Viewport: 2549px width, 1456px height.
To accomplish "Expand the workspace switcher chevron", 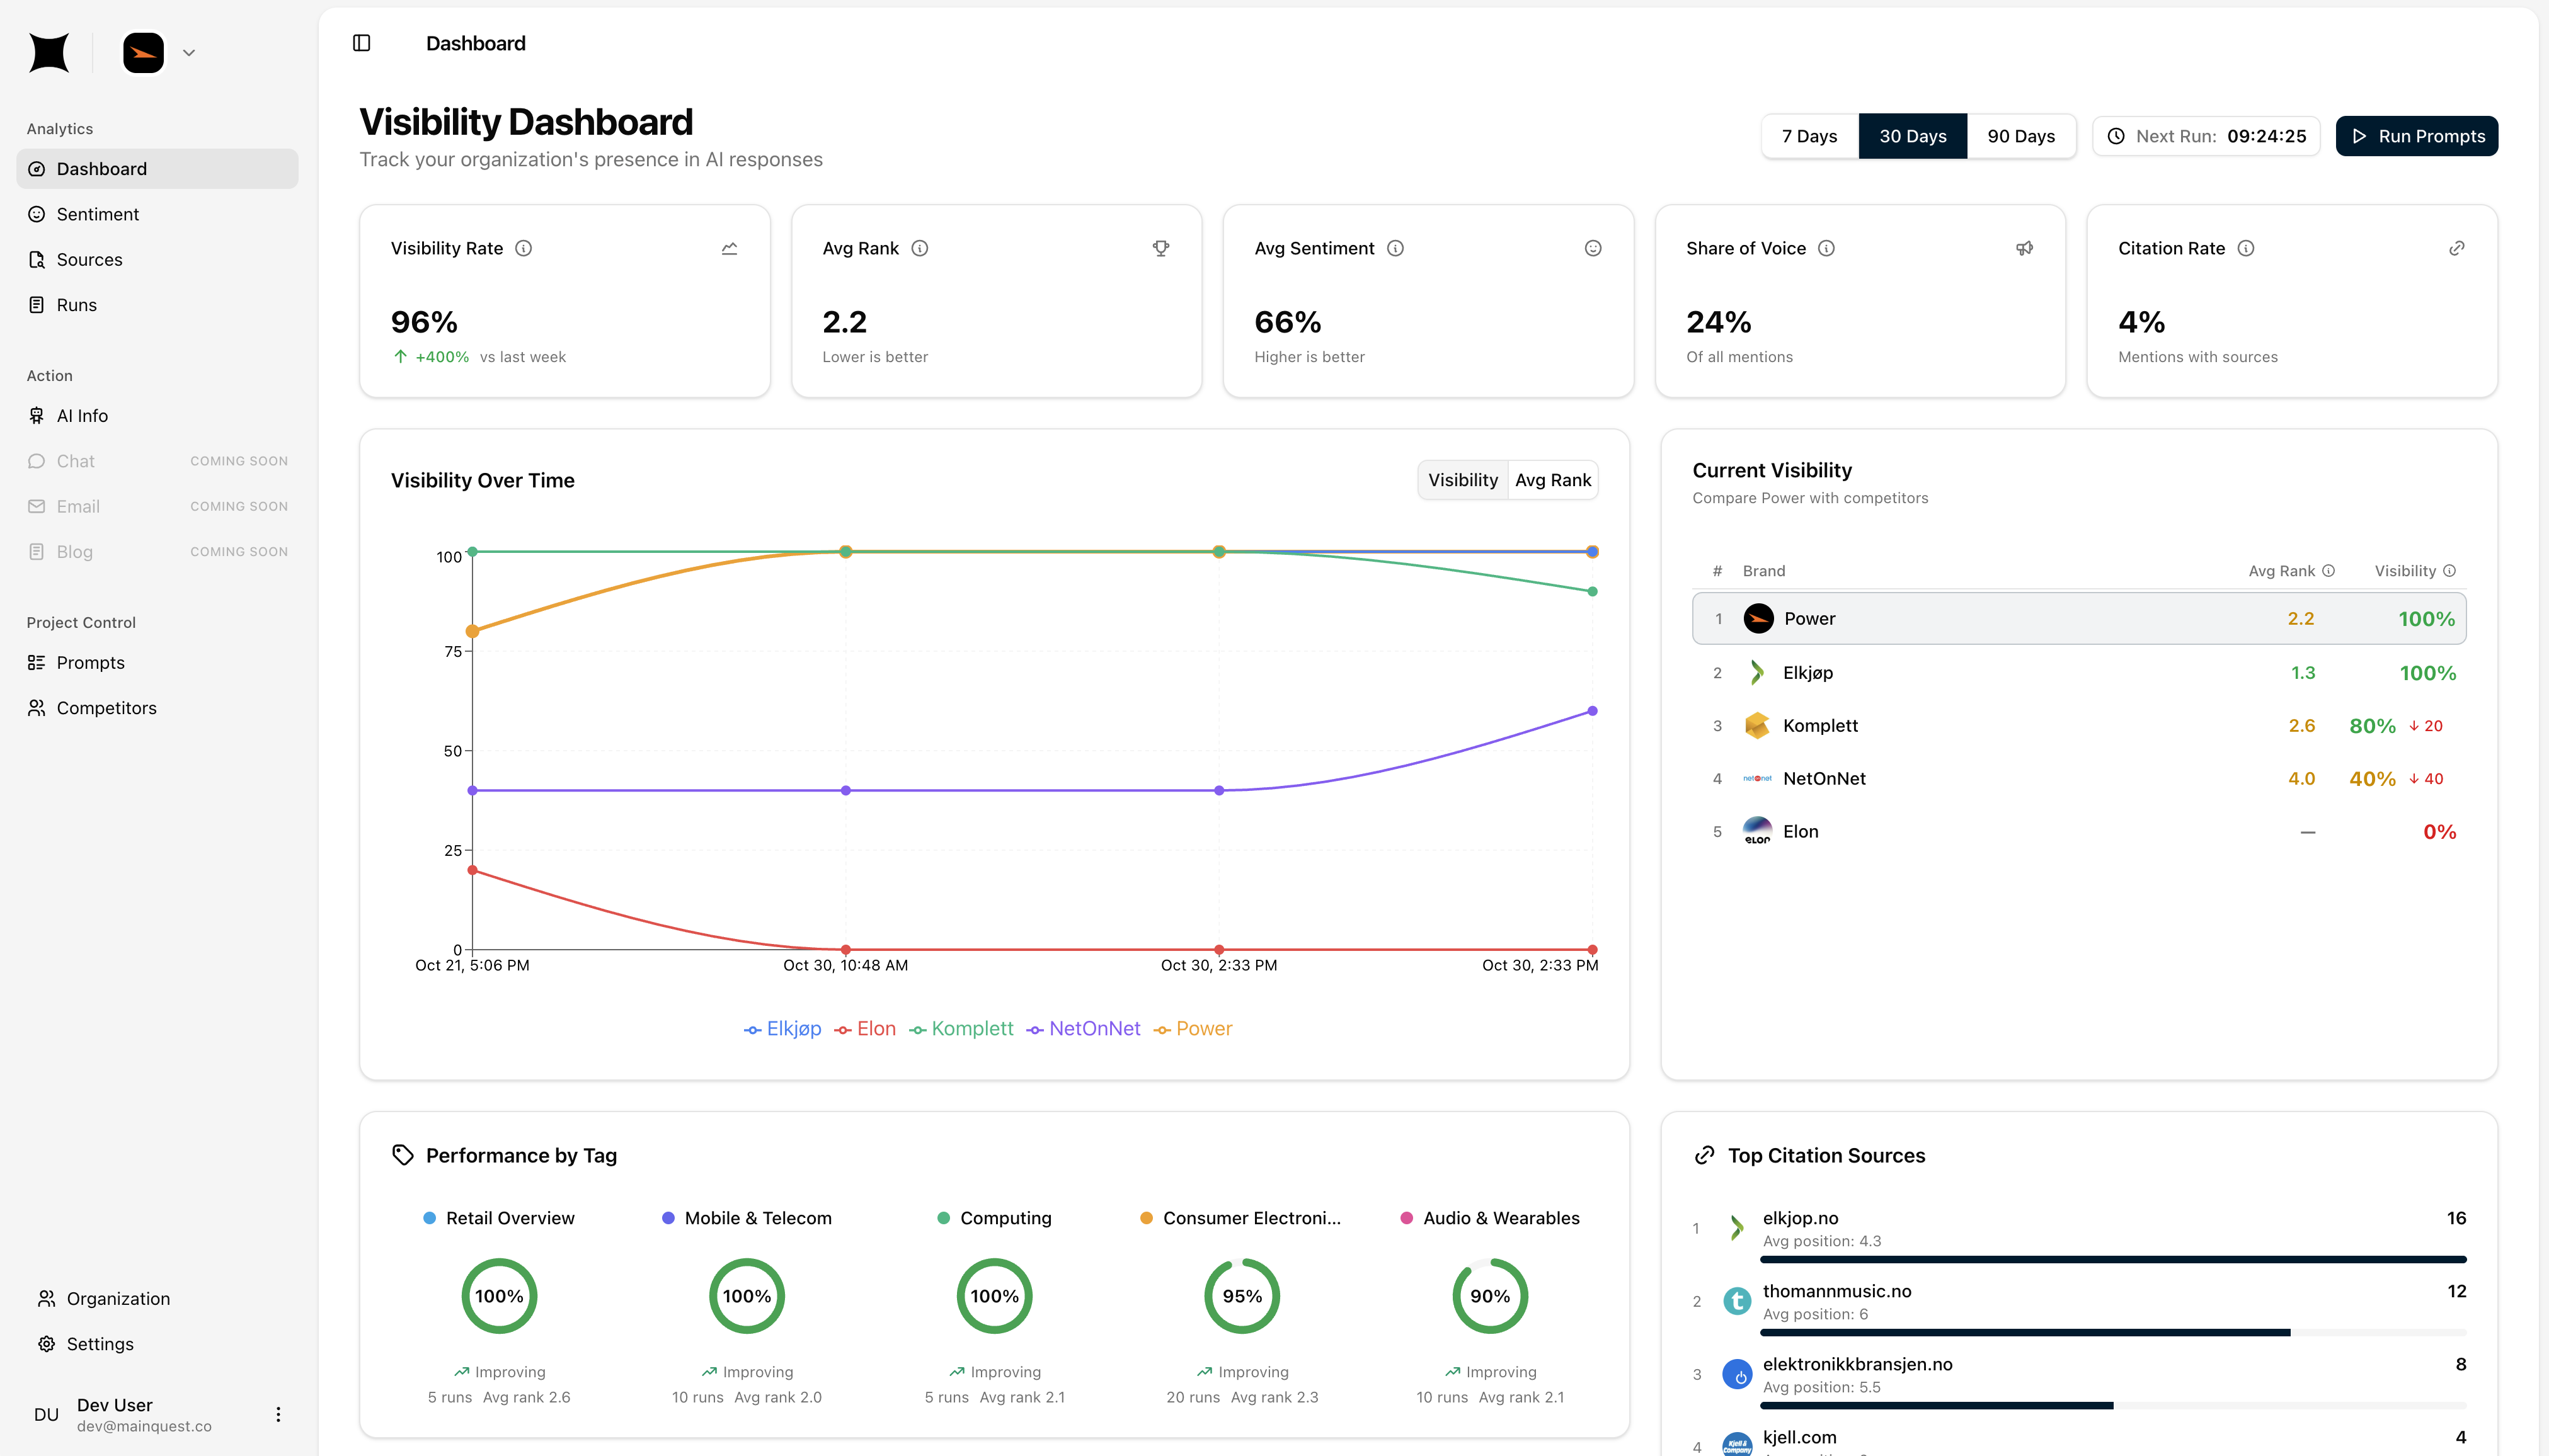I will pyautogui.click(x=189, y=52).
